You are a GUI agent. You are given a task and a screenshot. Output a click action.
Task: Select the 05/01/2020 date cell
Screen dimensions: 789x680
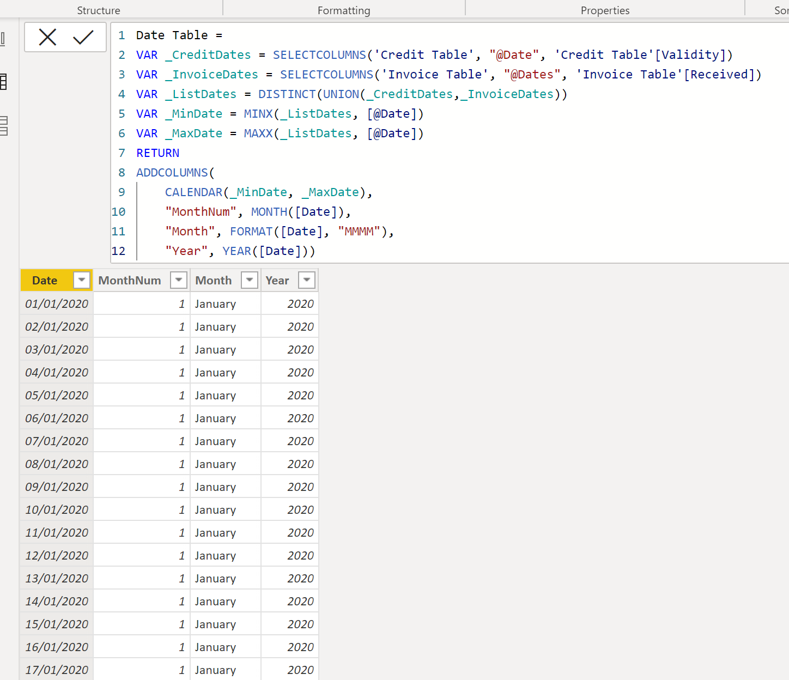pos(57,395)
